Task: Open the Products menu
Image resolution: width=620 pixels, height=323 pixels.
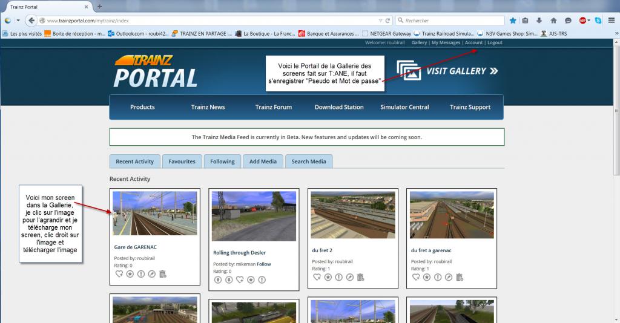Action: tap(142, 107)
